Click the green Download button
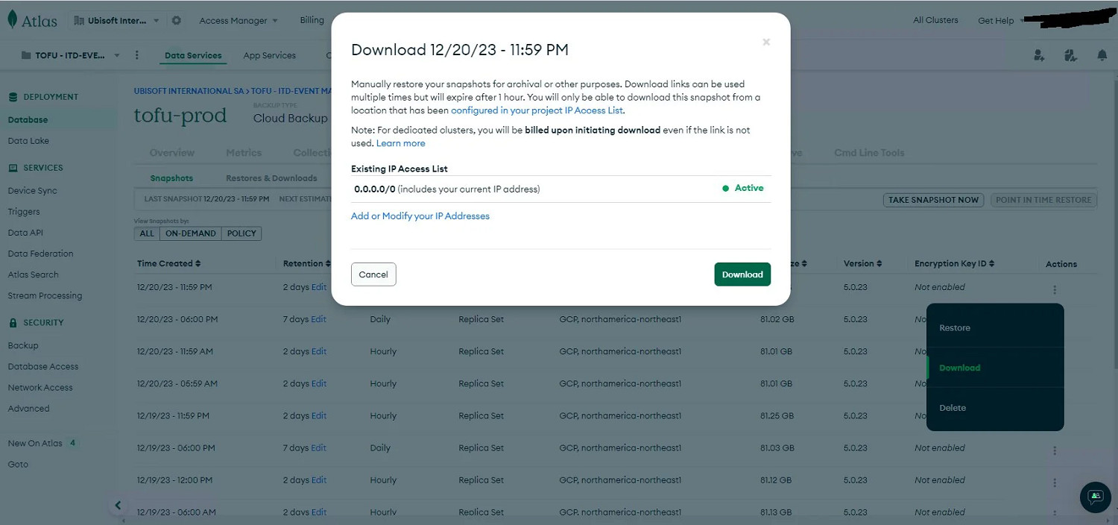1118x525 pixels. (x=742, y=274)
